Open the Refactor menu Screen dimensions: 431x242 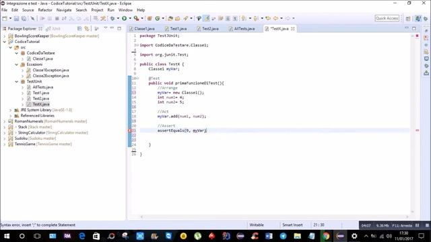pyautogui.click(x=45, y=10)
